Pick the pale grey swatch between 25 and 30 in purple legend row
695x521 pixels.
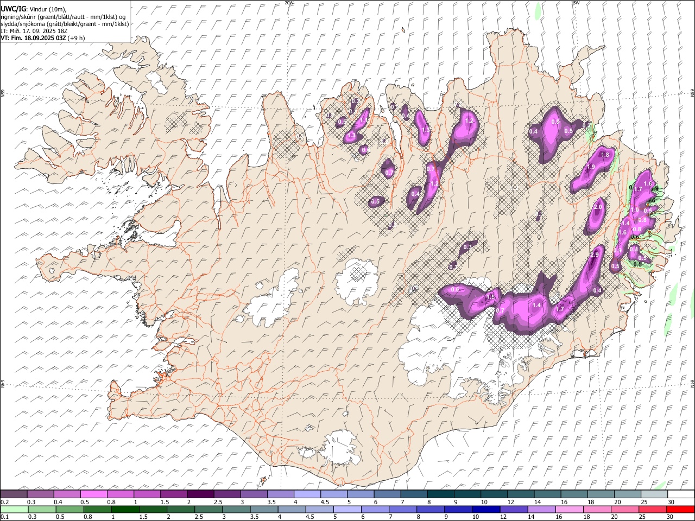point(654,494)
